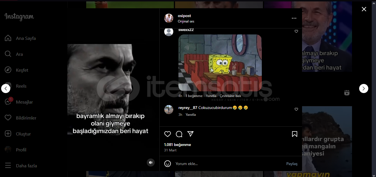Focus the Yorum ekle comment field
The height and width of the screenshot is (177, 376).
(x=229, y=164)
